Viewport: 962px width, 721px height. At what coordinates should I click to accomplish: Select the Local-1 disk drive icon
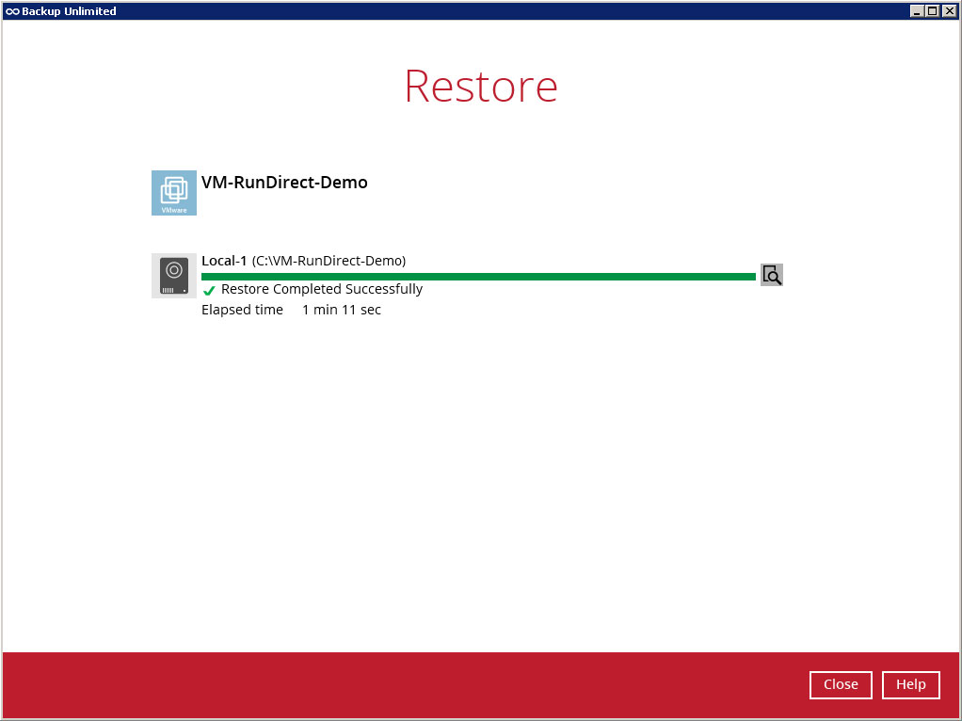coord(174,276)
